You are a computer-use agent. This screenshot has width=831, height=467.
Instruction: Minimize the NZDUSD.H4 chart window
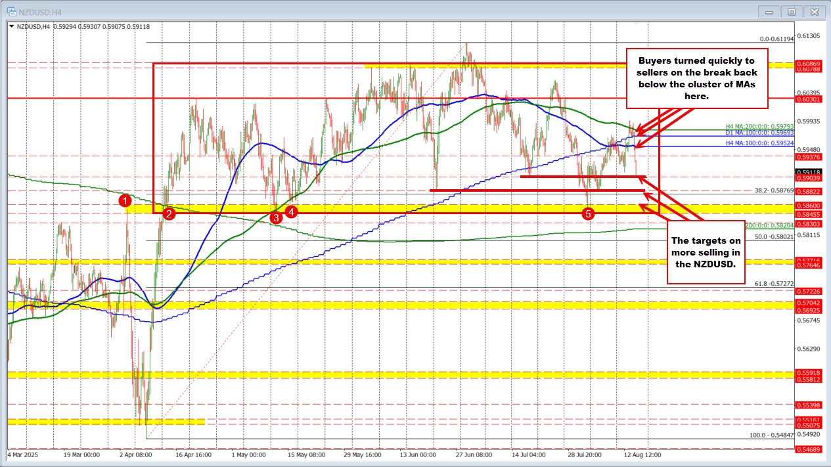768,11
